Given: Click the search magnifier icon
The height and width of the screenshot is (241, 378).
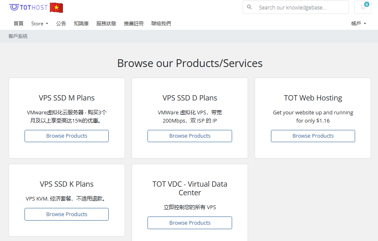Looking at the screenshot, I should [x=250, y=7].
